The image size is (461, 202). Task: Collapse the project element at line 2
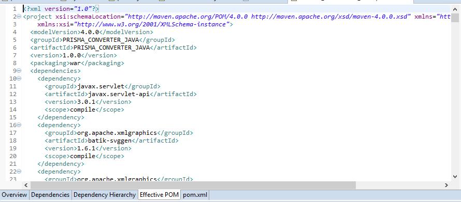[x=19, y=17]
